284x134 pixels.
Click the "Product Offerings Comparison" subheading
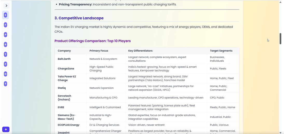93,41
